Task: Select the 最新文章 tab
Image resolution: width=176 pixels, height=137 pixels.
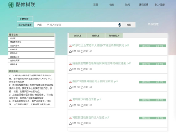Action: pos(96,35)
